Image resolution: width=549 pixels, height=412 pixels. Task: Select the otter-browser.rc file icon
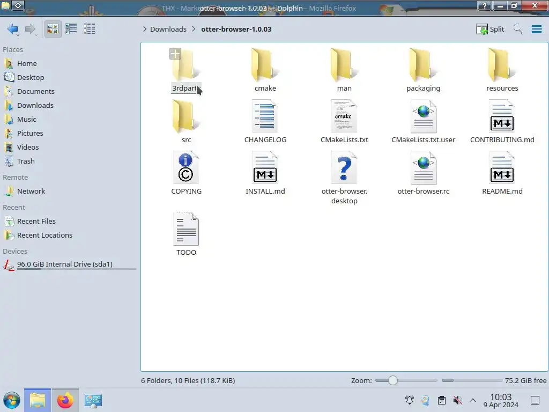(x=424, y=167)
